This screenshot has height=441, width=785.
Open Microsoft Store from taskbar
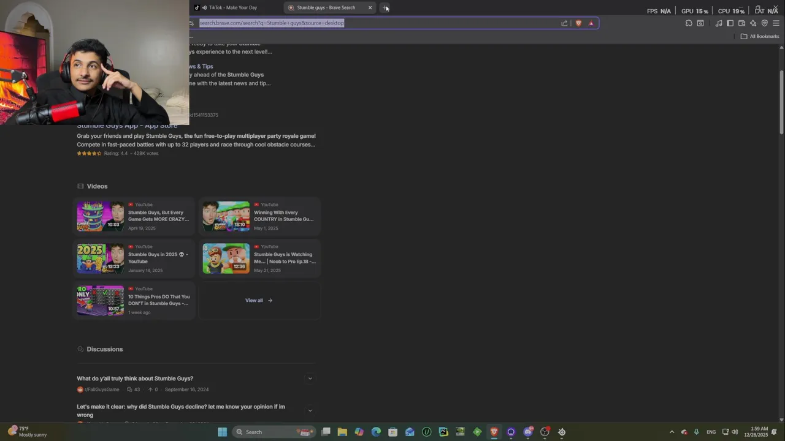pos(392,432)
